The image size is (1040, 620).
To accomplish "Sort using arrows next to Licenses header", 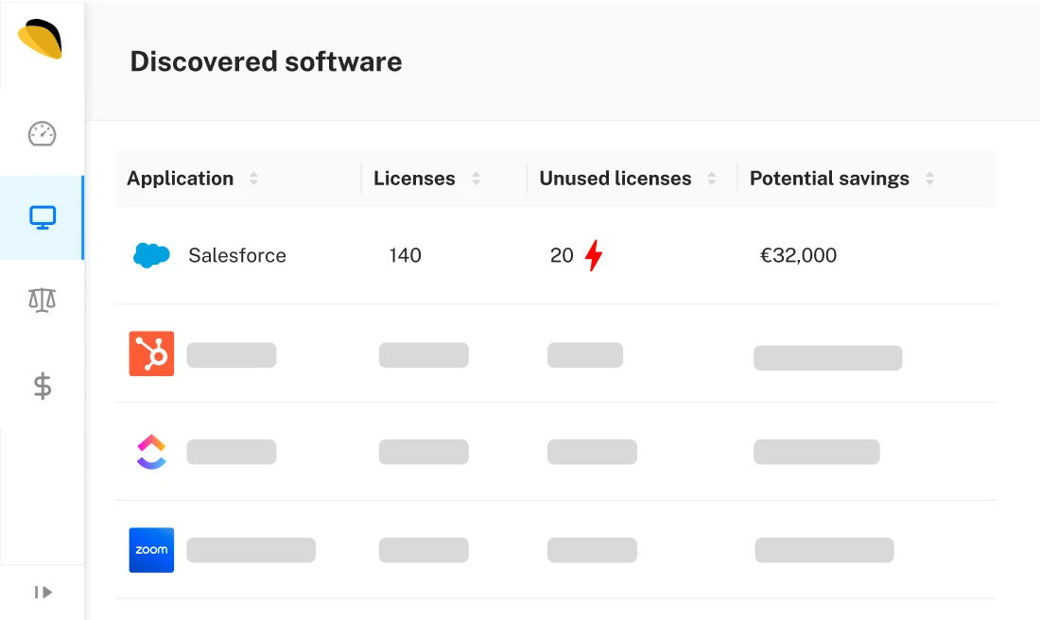I will coord(476,179).
